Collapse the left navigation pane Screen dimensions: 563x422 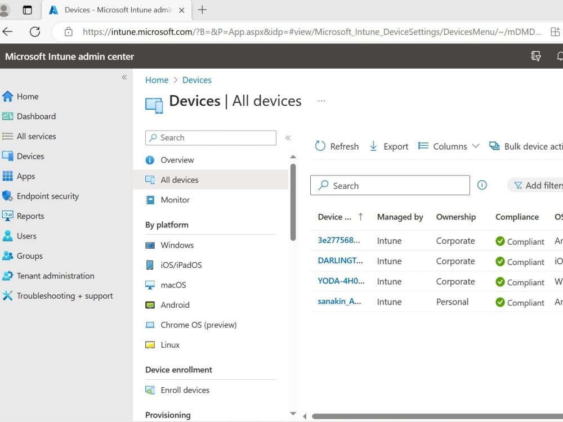tap(124, 78)
